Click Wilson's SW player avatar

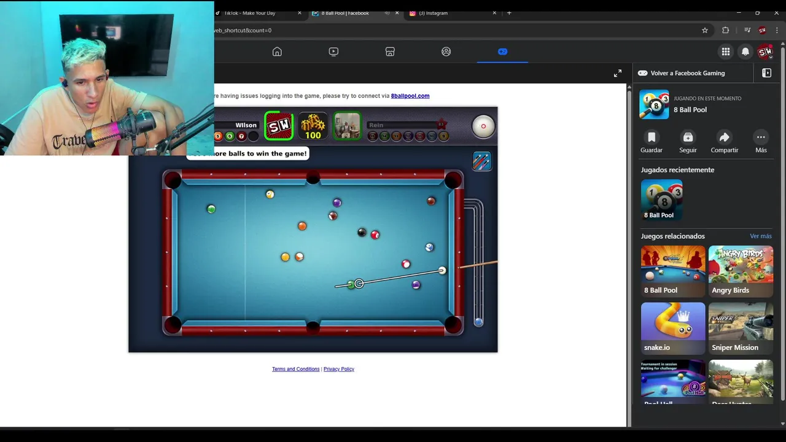point(279,126)
